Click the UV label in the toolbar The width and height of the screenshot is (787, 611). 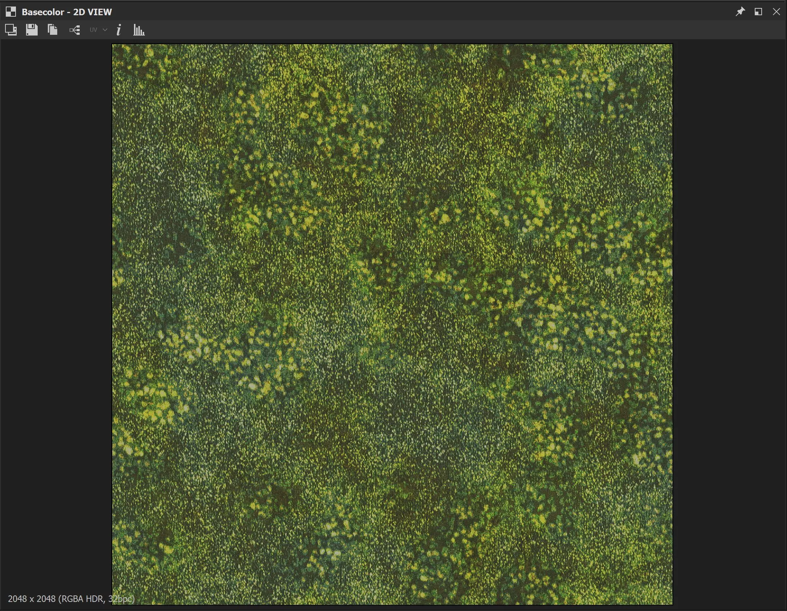(x=93, y=30)
